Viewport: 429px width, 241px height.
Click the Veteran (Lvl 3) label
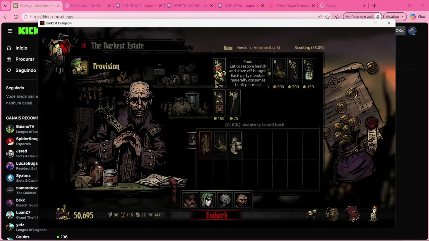[267, 48]
